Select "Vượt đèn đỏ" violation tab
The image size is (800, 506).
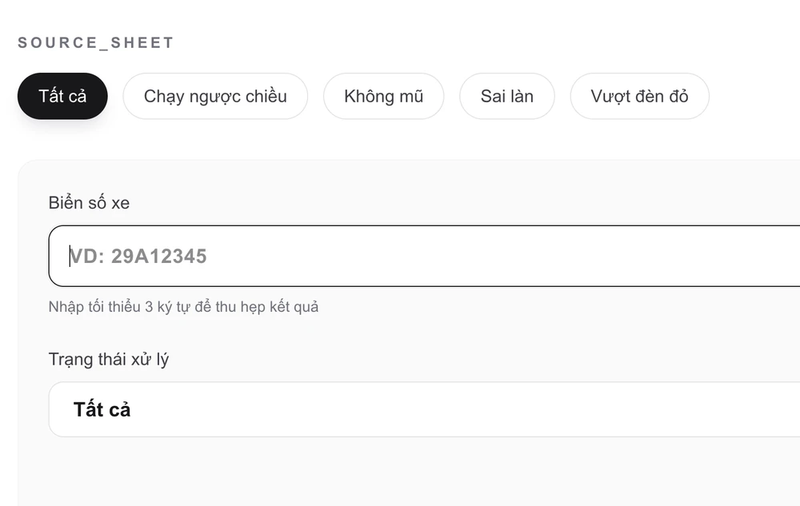tap(638, 96)
